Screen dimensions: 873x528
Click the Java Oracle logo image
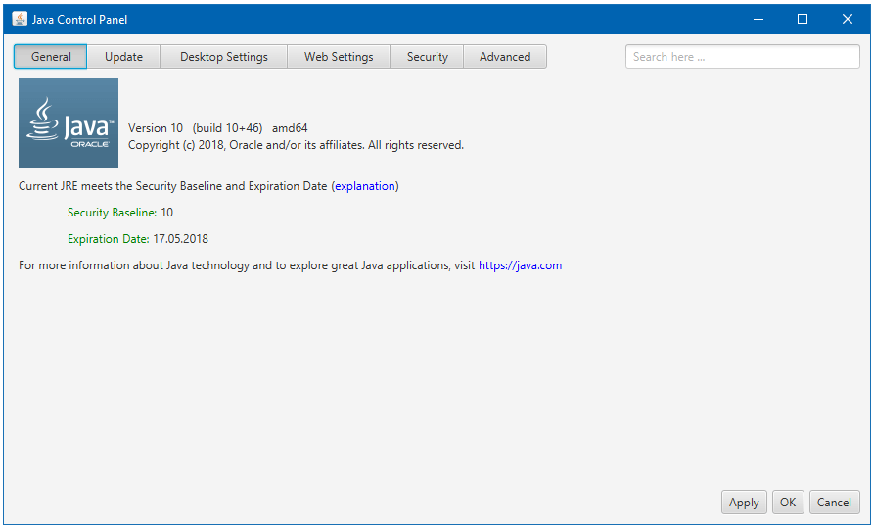click(69, 122)
